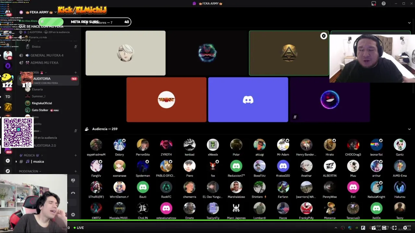Click the Summer speaker tile

click(x=207, y=53)
